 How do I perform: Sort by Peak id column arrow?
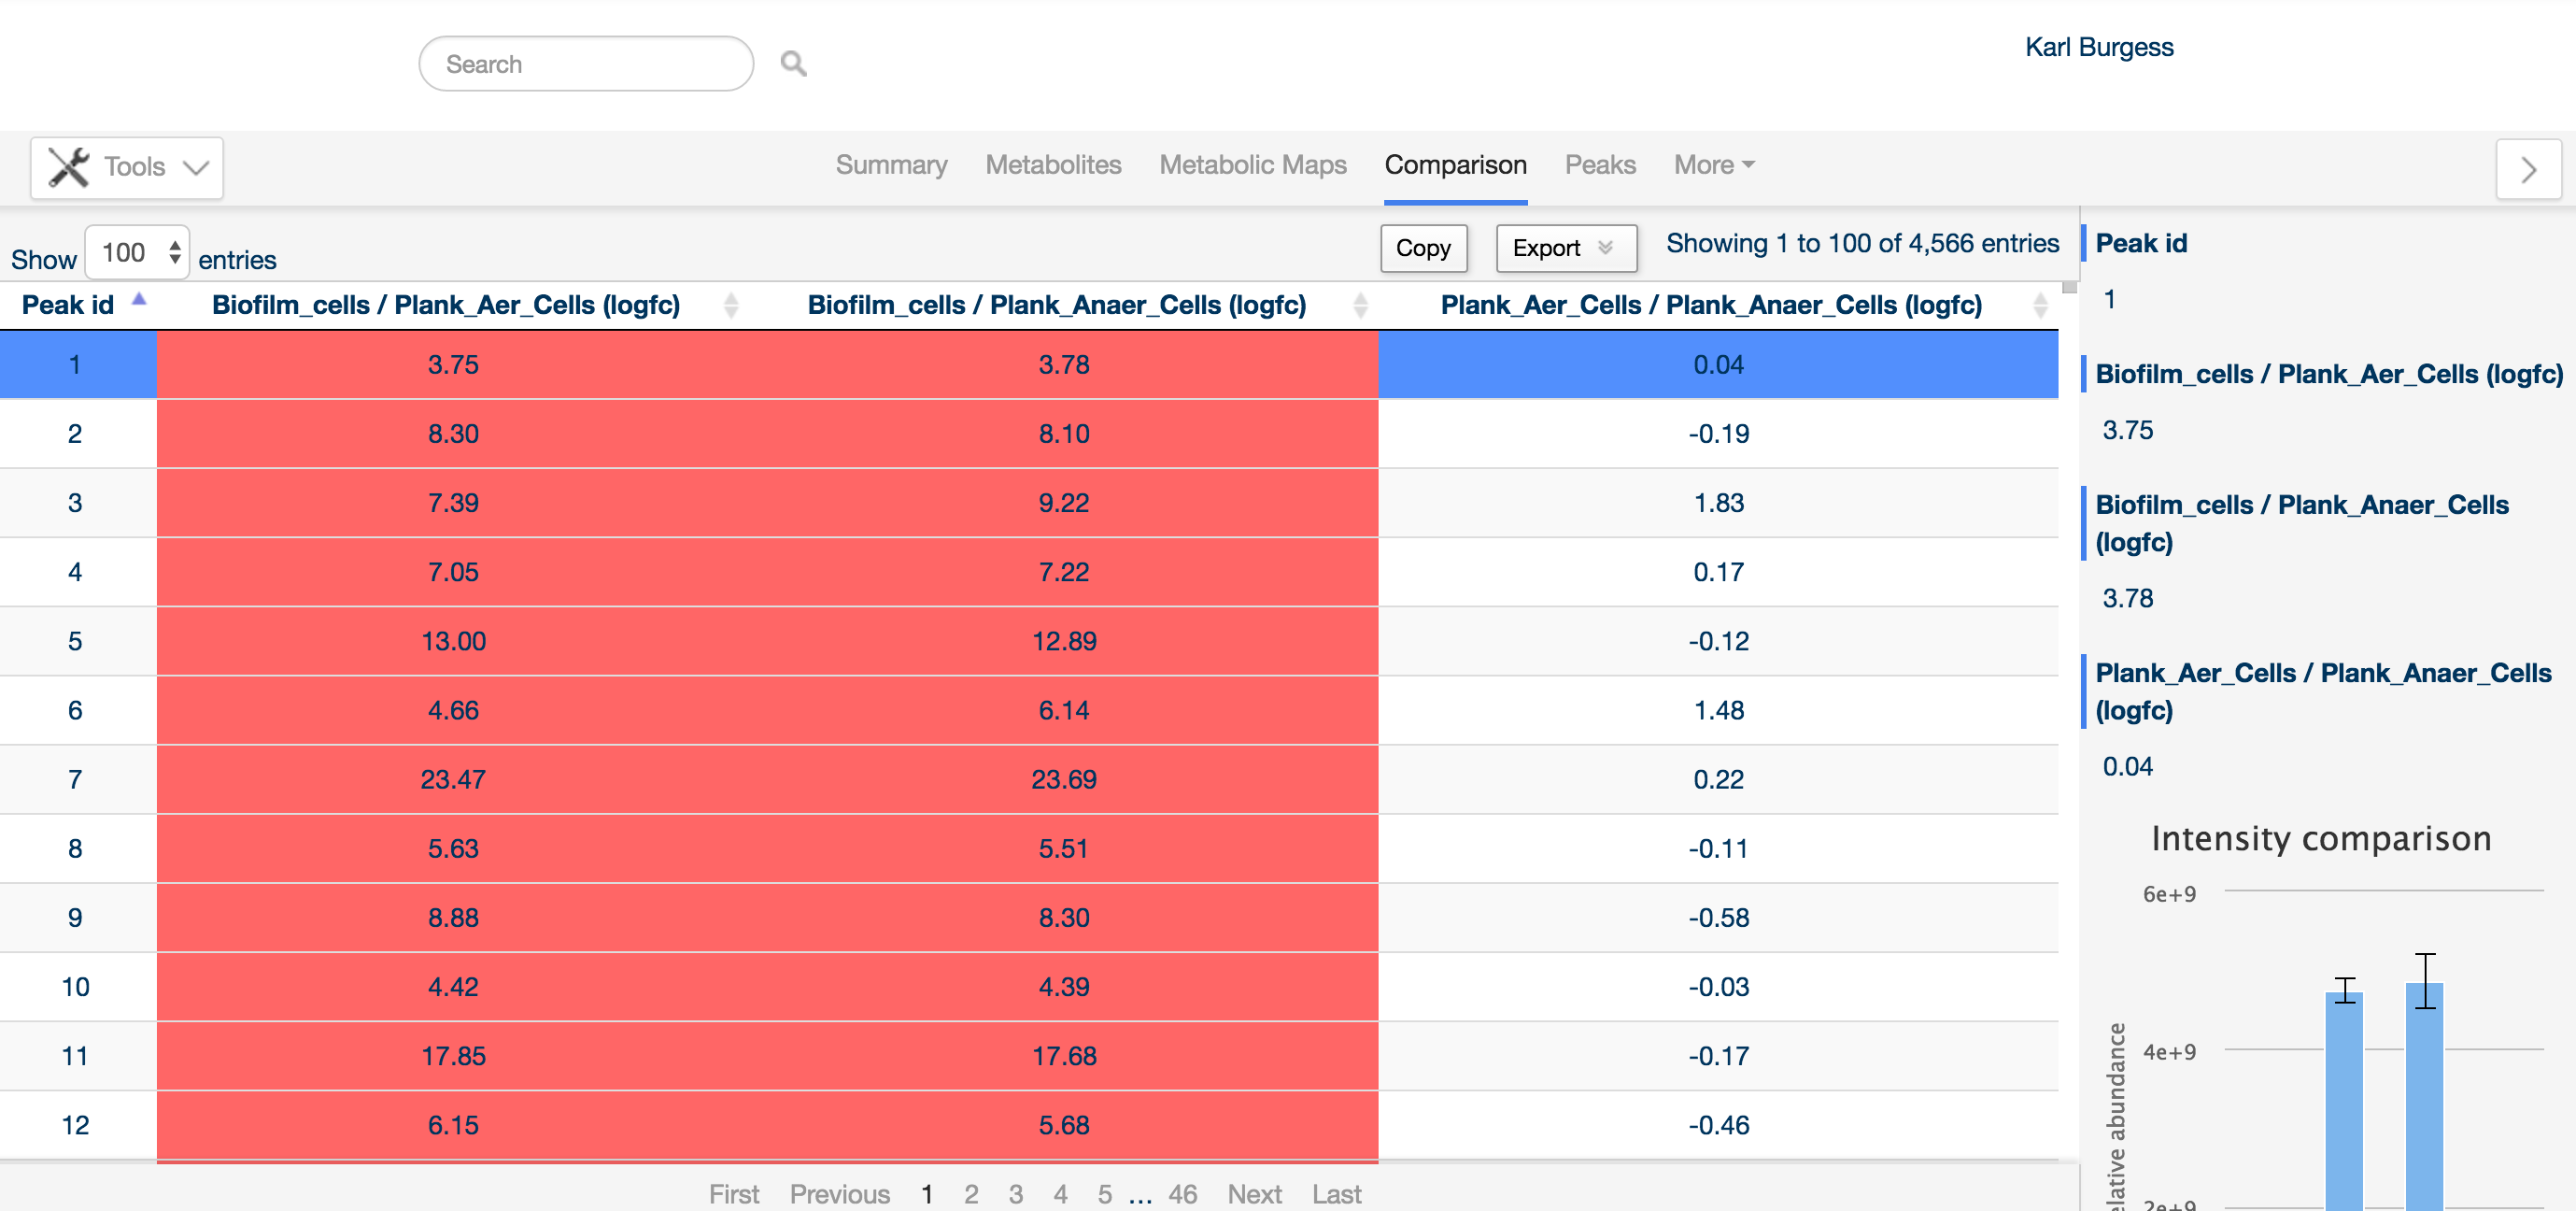point(139,299)
